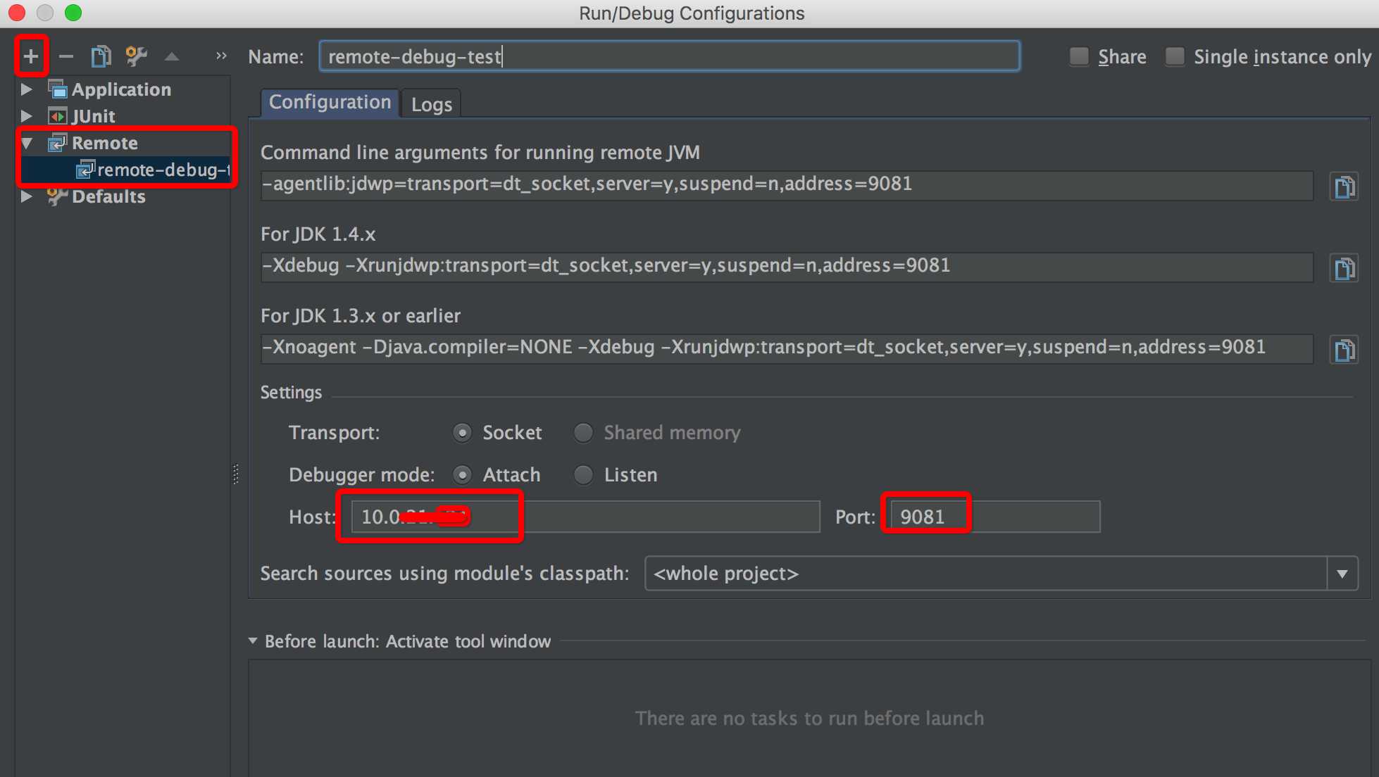The width and height of the screenshot is (1379, 777).
Task: Select the Shared memory transport option
Action: 583,433
